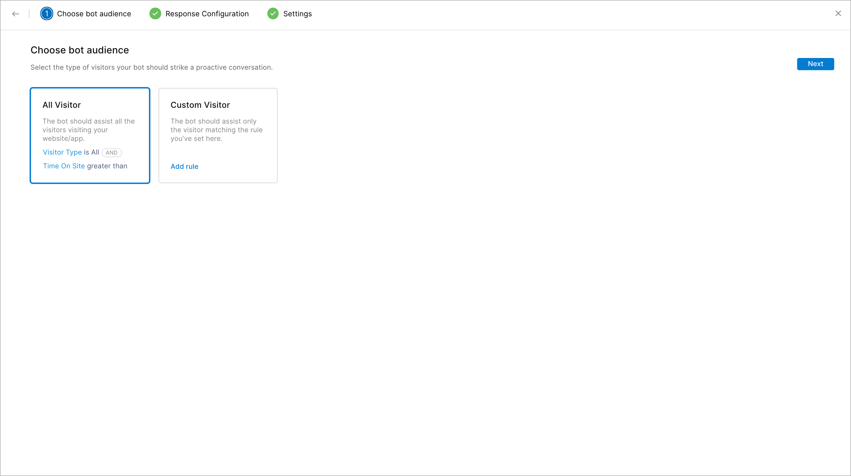Image resolution: width=851 pixels, height=476 pixels.
Task: Click the Visitor Type link
Action: click(x=63, y=152)
